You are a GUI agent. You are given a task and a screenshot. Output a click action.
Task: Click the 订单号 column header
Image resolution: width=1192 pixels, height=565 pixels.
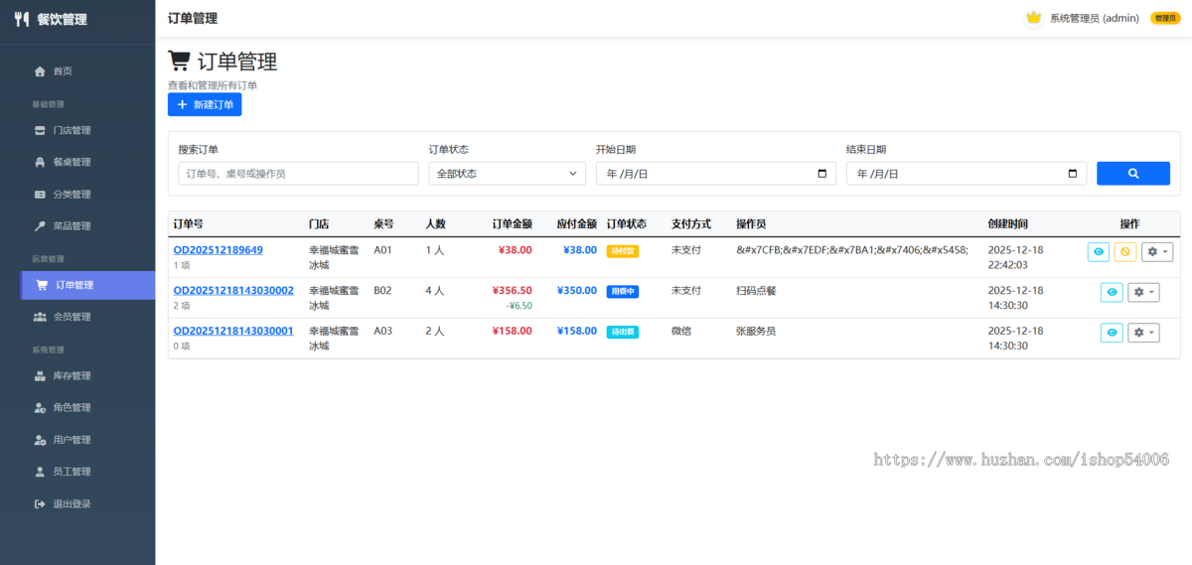pyautogui.click(x=189, y=223)
